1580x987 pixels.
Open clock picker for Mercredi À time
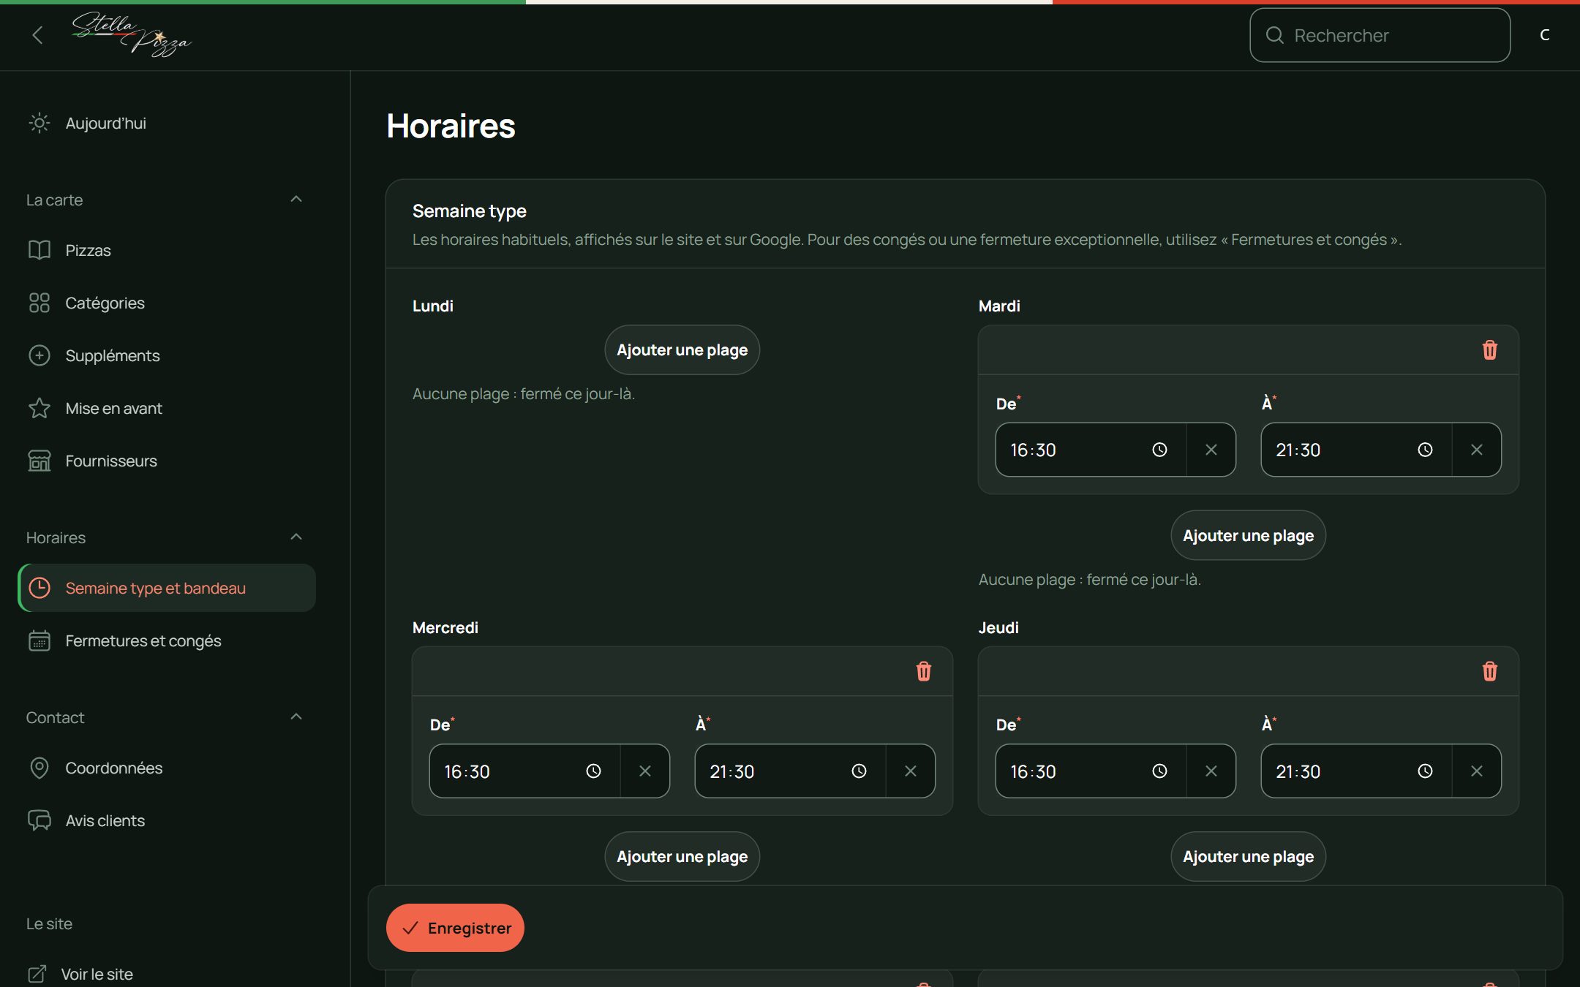click(x=859, y=771)
